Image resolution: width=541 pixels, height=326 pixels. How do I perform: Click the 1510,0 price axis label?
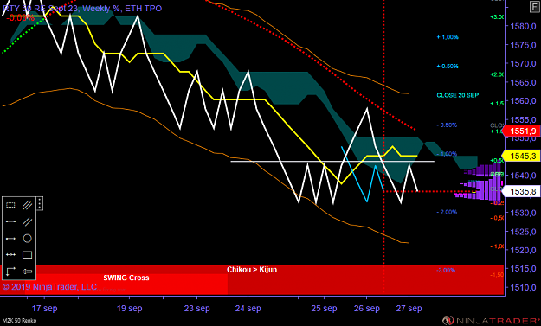[x=523, y=287]
